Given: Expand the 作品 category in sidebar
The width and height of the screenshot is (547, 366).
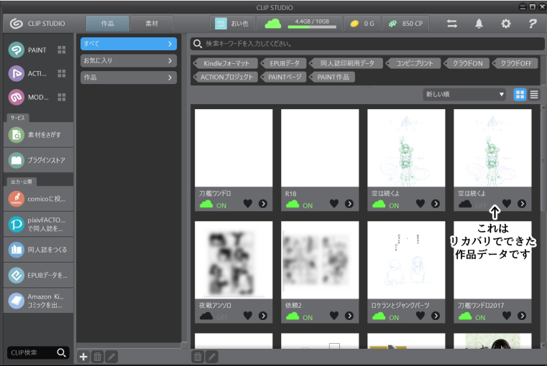Looking at the screenshot, I should (x=129, y=78).
